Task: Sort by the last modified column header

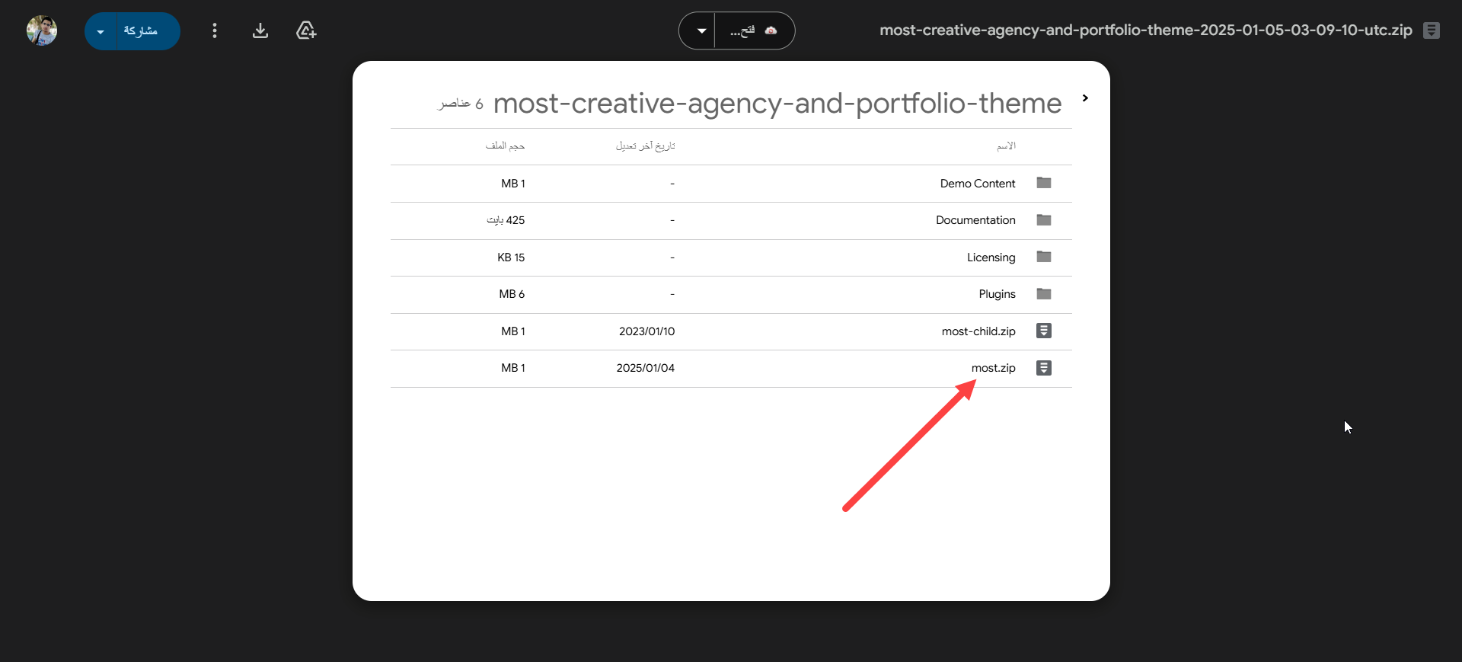Action: coord(645,146)
